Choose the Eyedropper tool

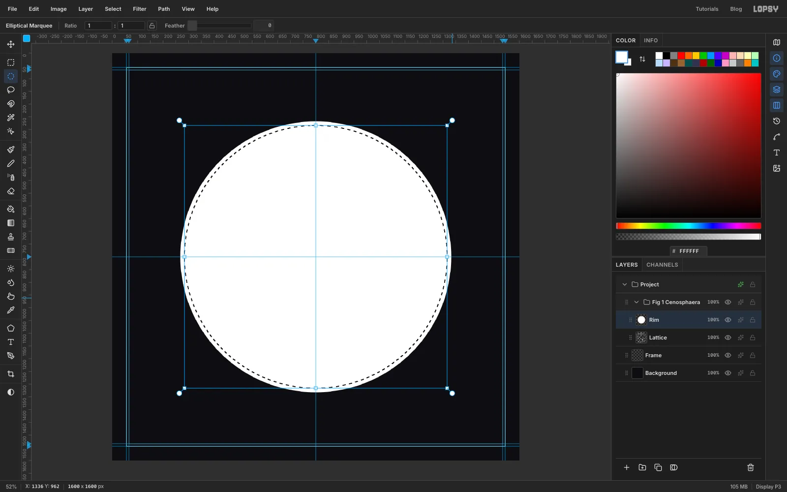click(11, 310)
